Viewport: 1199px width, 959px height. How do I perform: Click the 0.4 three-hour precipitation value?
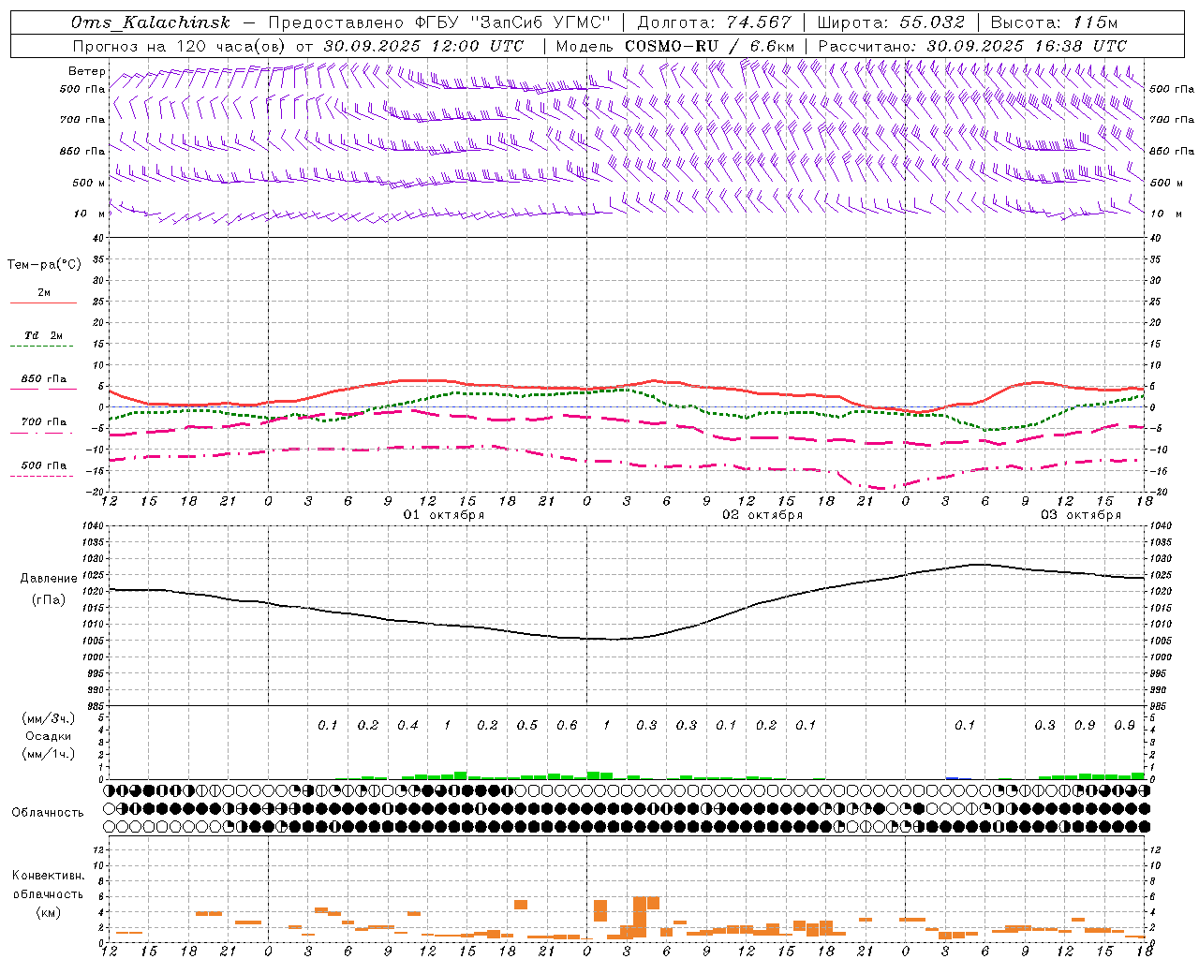(407, 725)
